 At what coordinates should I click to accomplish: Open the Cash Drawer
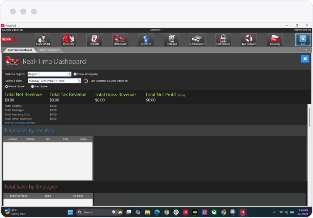tap(197, 40)
